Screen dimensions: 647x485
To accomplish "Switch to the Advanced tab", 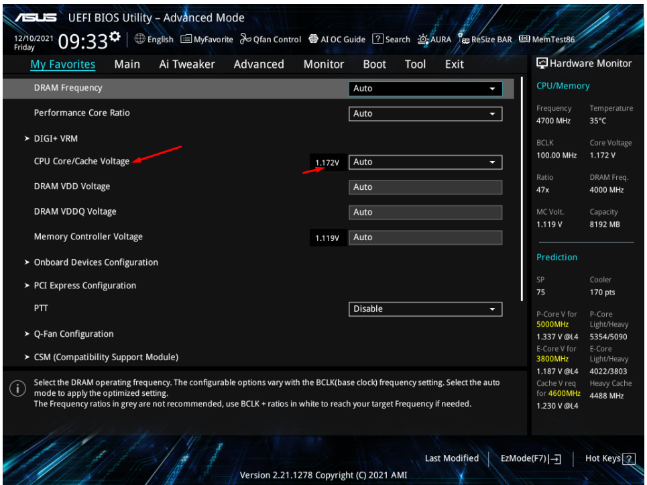I will pyautogui.click(x=259, y=64).
